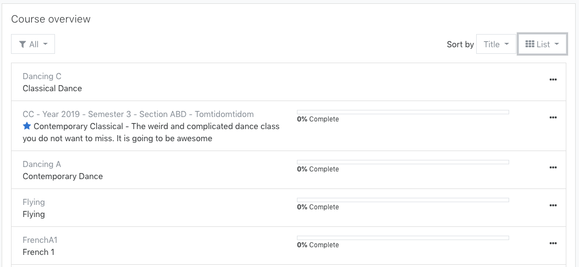Screen dimensions: 579x267
Task: Open the Contemporary Dance course link
Action: (x=63, y=176)
